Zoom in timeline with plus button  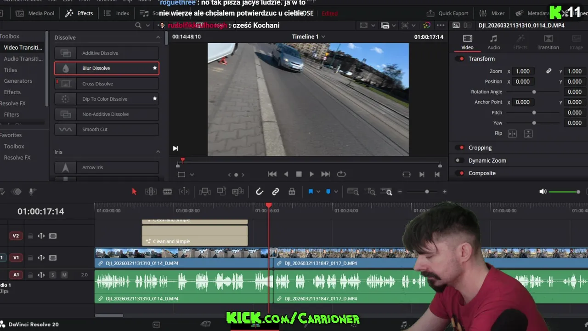444,192
